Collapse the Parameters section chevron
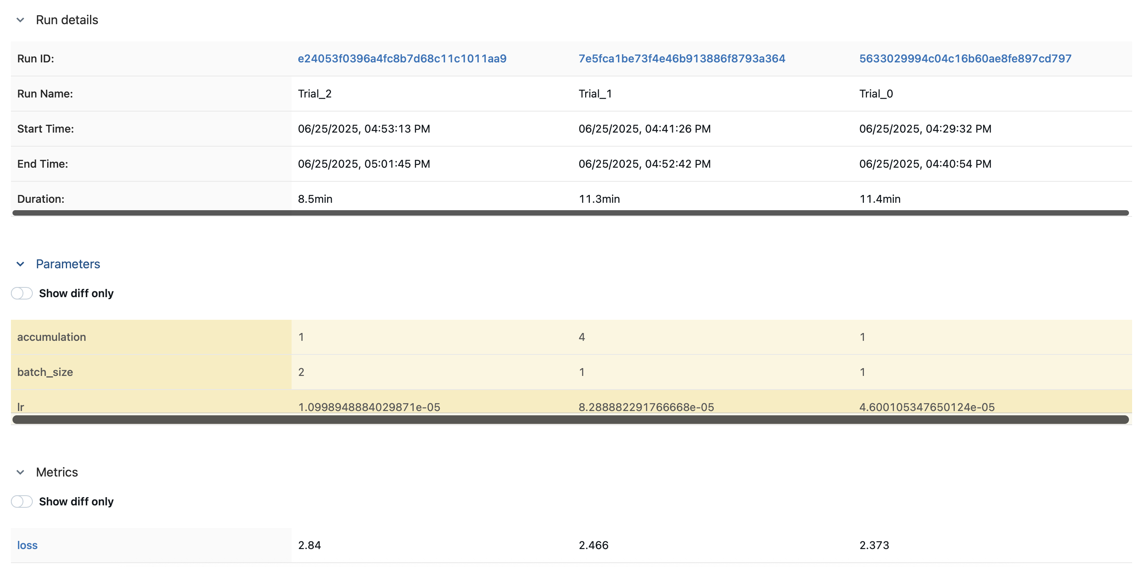 coord(20,264)
